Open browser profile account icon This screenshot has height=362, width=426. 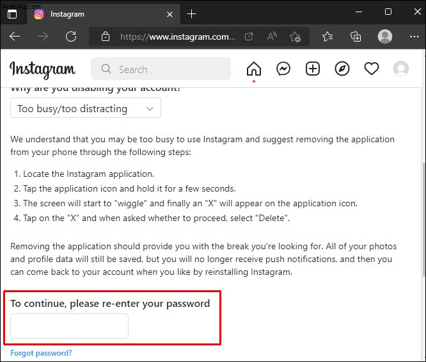click(x=384, y=37)
